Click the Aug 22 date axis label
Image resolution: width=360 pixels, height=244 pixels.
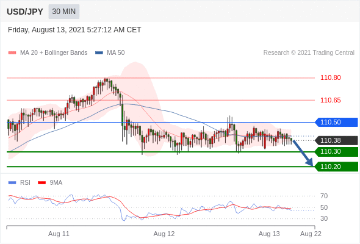click(x=311, y=234)
